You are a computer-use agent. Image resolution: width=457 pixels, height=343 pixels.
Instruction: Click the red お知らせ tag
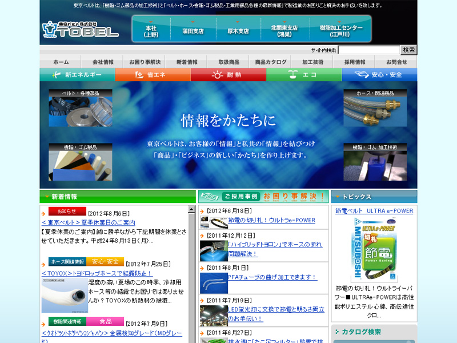click(67, 211)
